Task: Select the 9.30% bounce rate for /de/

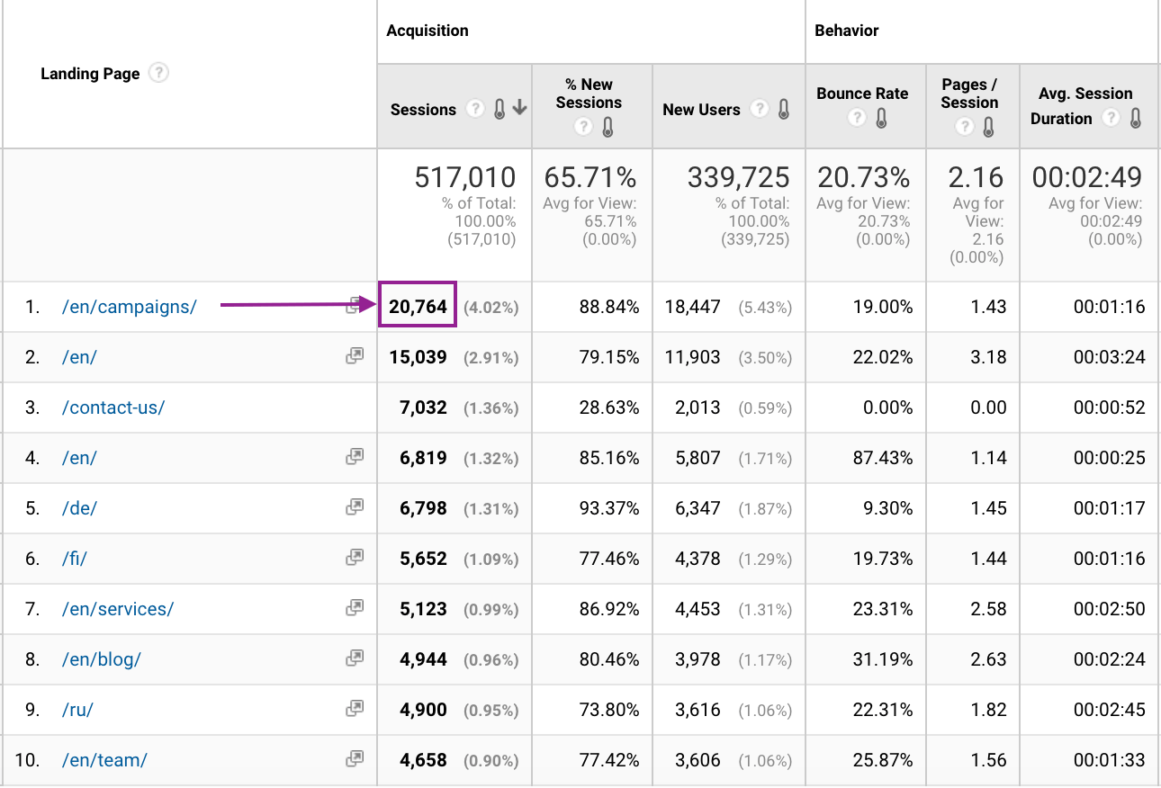Action: (x=887, y=508)
